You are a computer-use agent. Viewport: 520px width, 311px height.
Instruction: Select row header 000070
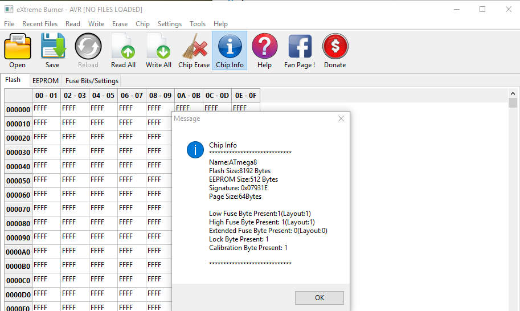(18, 210)
